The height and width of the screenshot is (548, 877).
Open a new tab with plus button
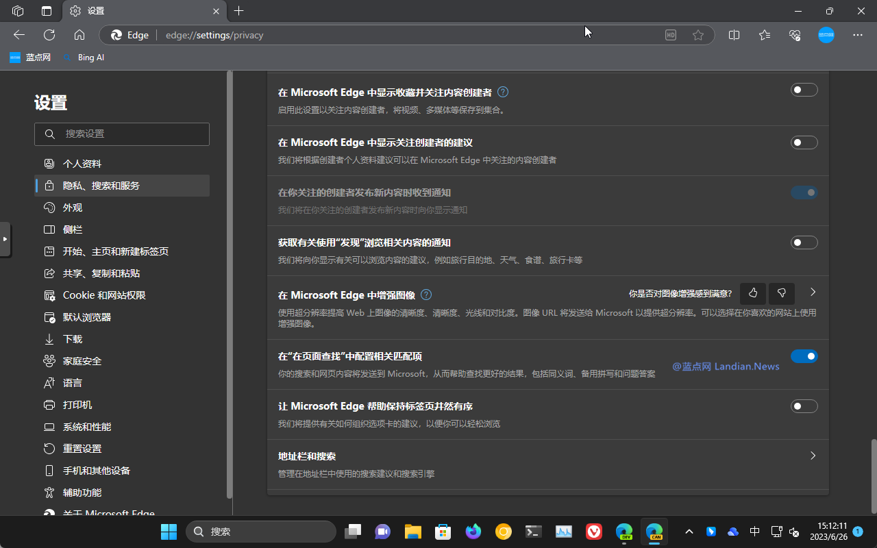tap(238, 11)
